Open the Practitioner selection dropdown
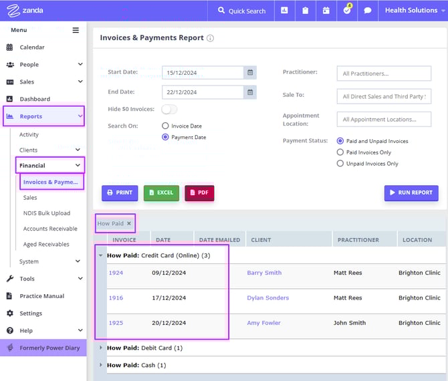Screen dimensions: 448x381 [384, 74]
